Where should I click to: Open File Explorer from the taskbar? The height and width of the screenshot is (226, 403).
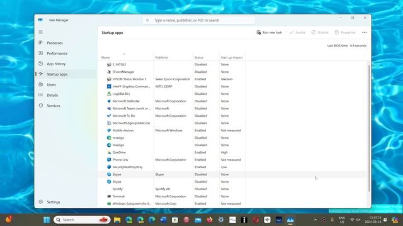[x=117, y=220]
